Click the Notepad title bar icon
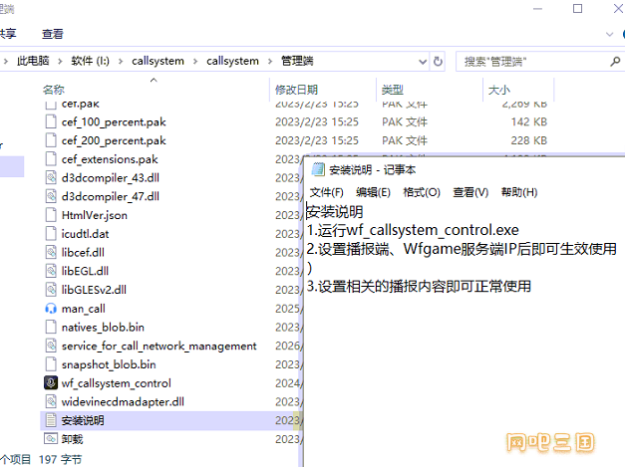 [x=318, y=169]
